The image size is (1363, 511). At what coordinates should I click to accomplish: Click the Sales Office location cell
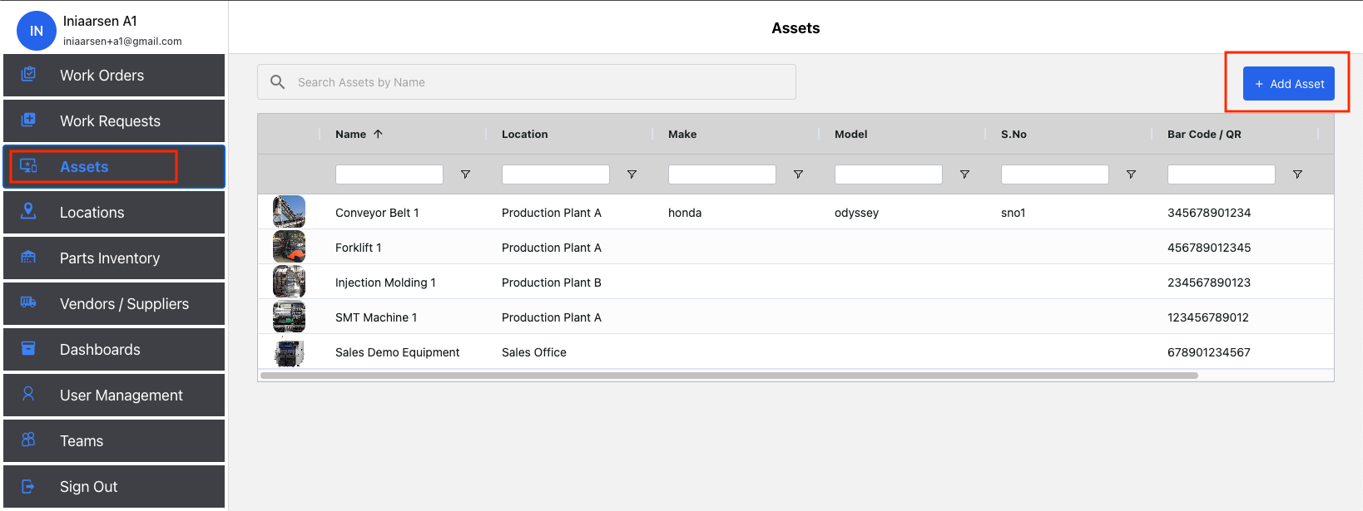coord(534,352)
